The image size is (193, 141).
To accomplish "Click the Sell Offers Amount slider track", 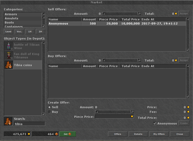I will click(x=121, y=13).
